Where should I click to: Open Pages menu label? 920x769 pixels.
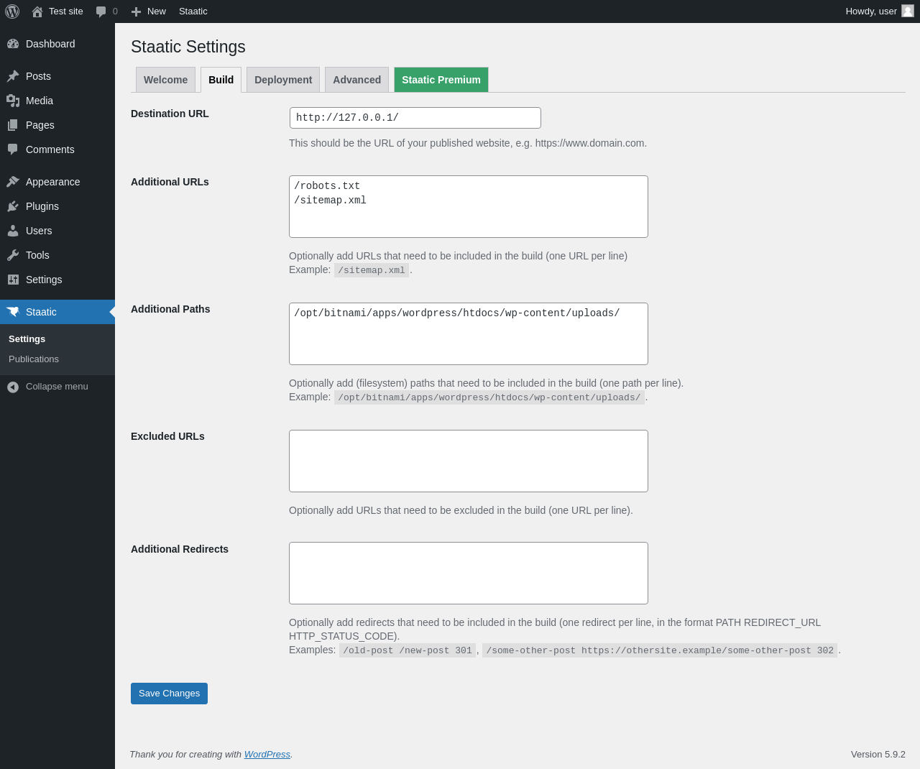[x=40, y=125]
